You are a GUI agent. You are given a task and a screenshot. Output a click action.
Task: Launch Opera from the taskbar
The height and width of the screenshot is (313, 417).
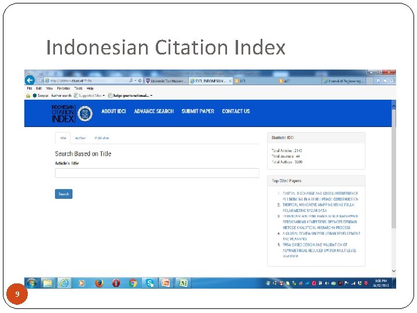pos(116,283)
